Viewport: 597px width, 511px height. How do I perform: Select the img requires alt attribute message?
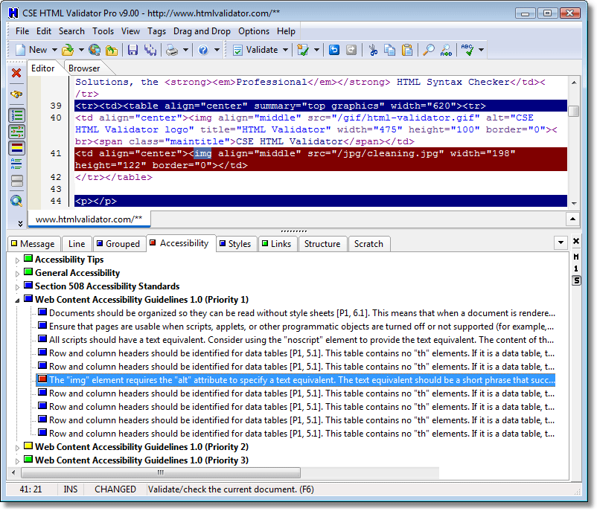point(296,380)
